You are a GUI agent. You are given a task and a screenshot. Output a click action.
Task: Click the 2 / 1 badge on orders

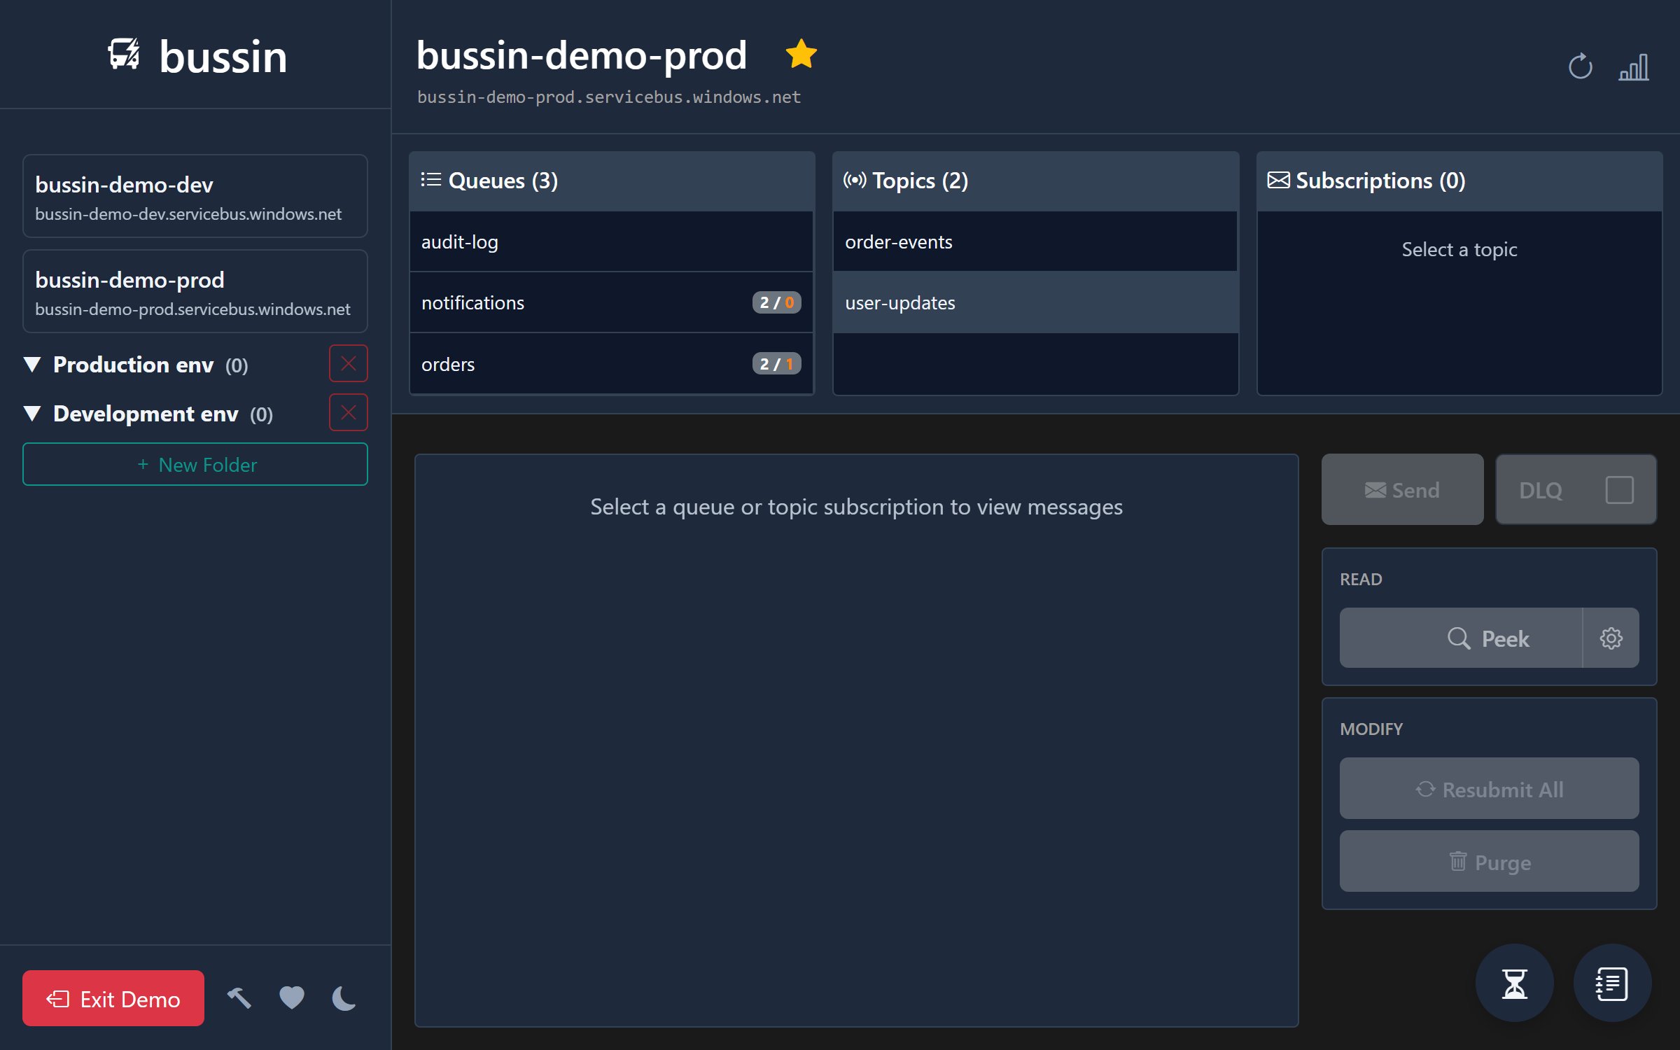(x=776, y=363)
